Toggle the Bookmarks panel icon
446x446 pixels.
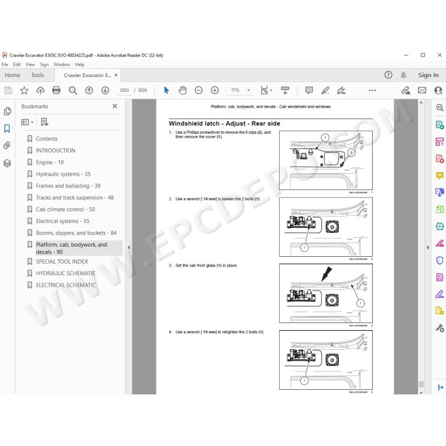[x=7, y=129]
